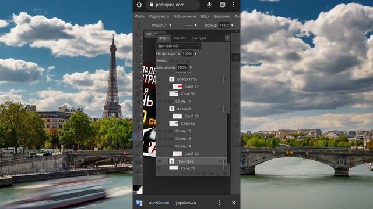
Task: Click the T thumbnail of я гений
Action: coord(171,109)
